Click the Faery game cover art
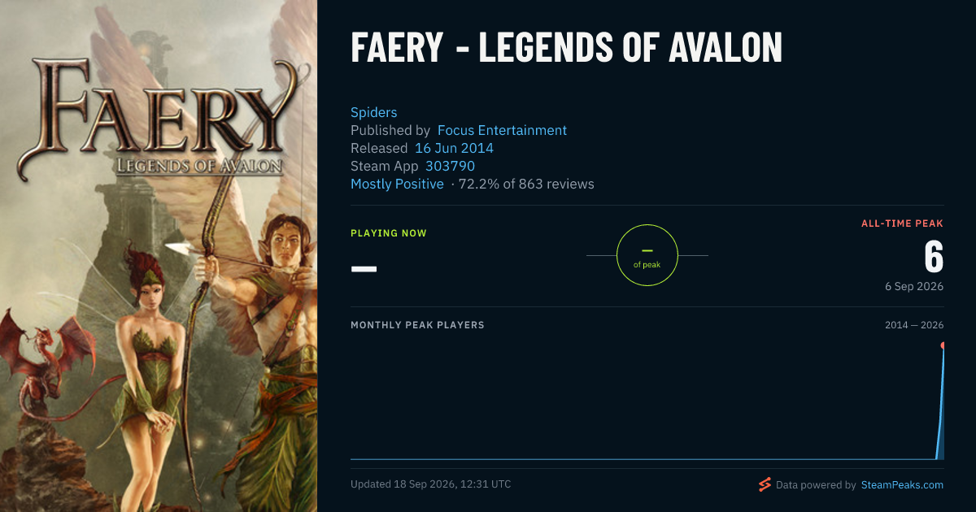Screen dimensions: 976x512 159,256
